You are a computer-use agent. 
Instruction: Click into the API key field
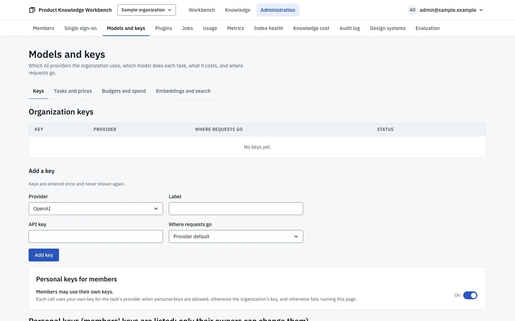(96, 236)
